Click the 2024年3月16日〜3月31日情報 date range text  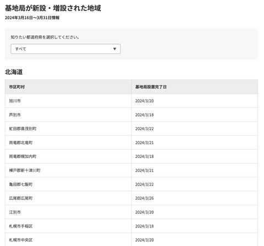coord(32,18)
